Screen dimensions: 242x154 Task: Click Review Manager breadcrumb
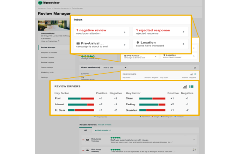click(77, 8)
